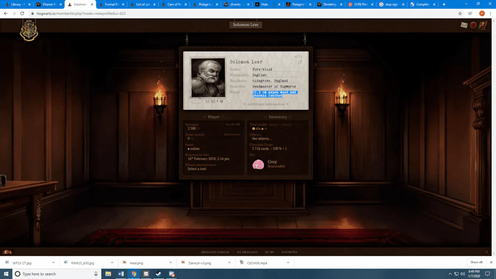Click the small icon at footer bar's left
Screen dimensions: 496x279
pos(7,252)
